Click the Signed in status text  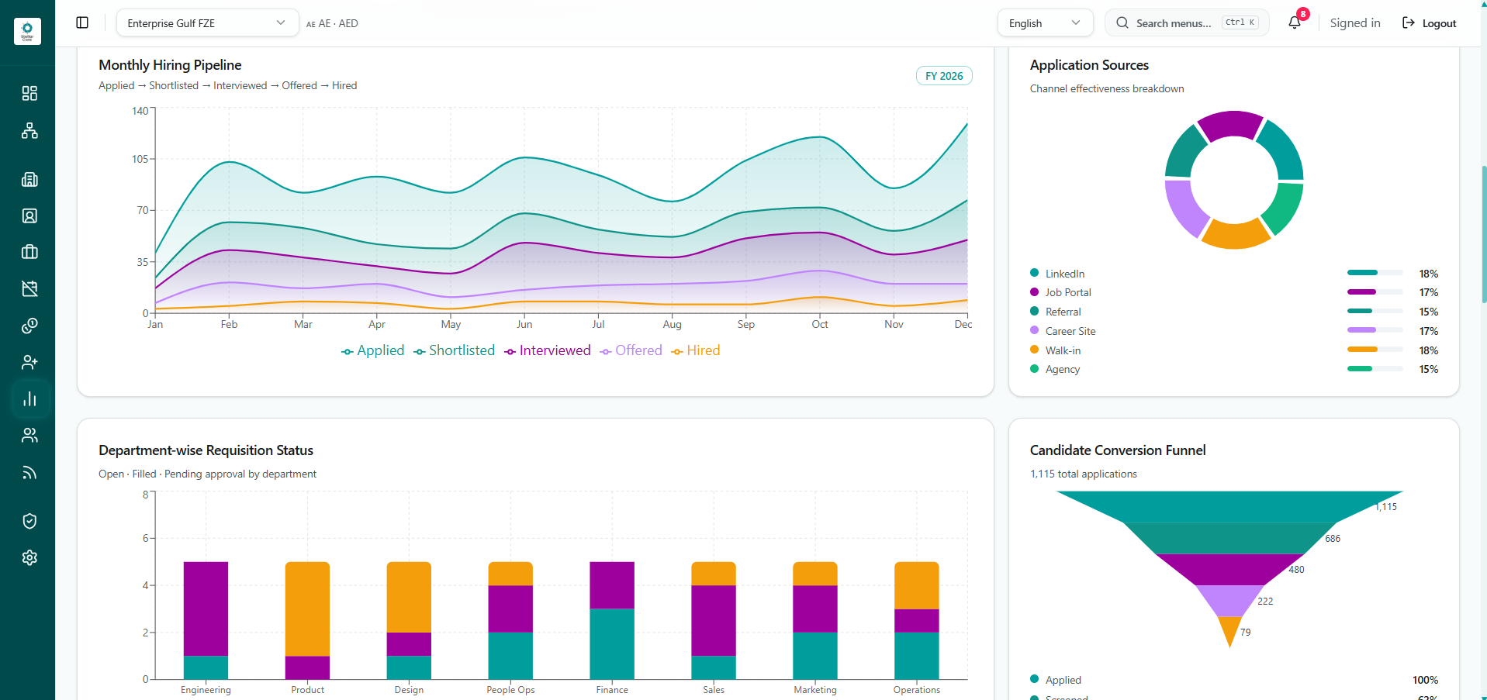point(1355,23)
